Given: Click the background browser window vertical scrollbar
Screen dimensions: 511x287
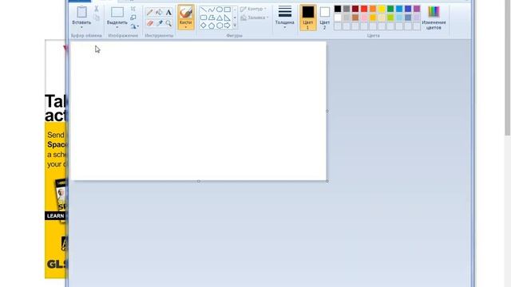Looking at the screenshot, I should [x=508, y=68].
